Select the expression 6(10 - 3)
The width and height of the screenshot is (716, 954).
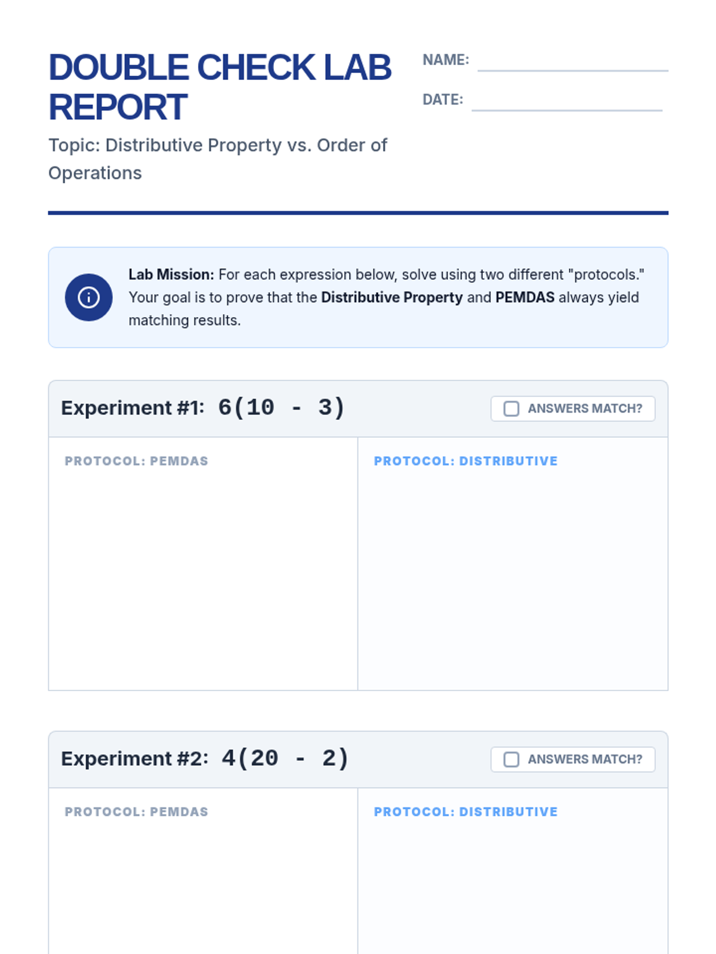pyautogui.click(x=281, y=408)
